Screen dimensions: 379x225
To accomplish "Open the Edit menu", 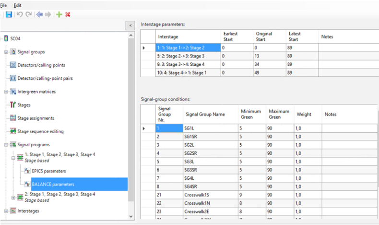I will point(18,5).
